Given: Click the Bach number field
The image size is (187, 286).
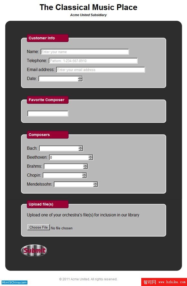Looking at the screenshot, I should (x=59, y=148).
